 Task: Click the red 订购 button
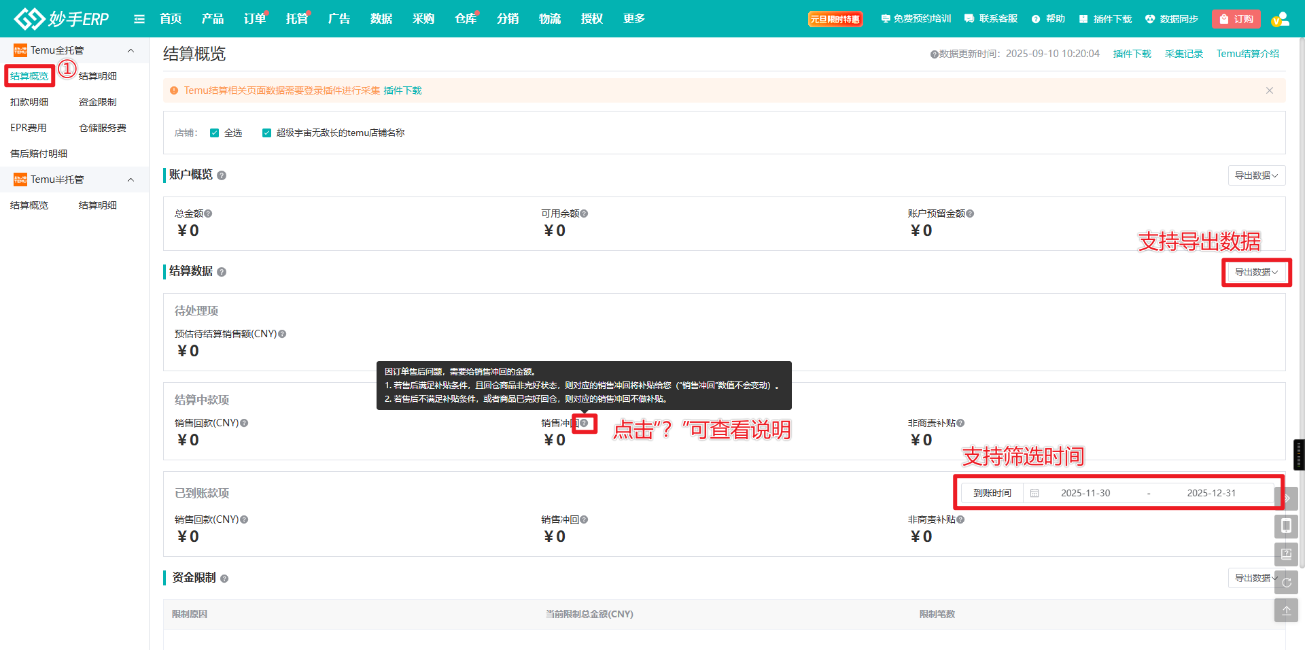tap(1236, 19)
